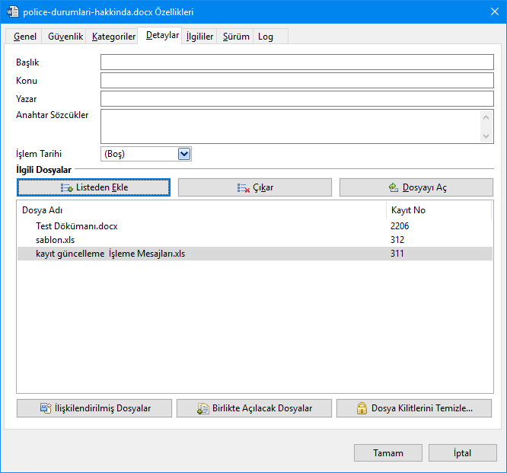Confirm with the Tamam button
The height and width of the screenshot is (473, 507).
tap(387, 452)
